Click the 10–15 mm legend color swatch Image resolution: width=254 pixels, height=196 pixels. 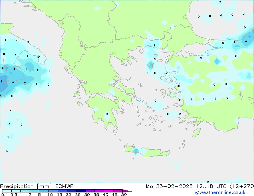[x=53, y=191]
